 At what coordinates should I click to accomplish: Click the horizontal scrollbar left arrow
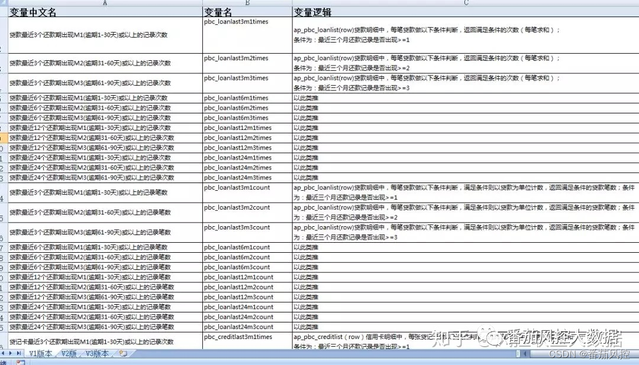tap(525, 354)
